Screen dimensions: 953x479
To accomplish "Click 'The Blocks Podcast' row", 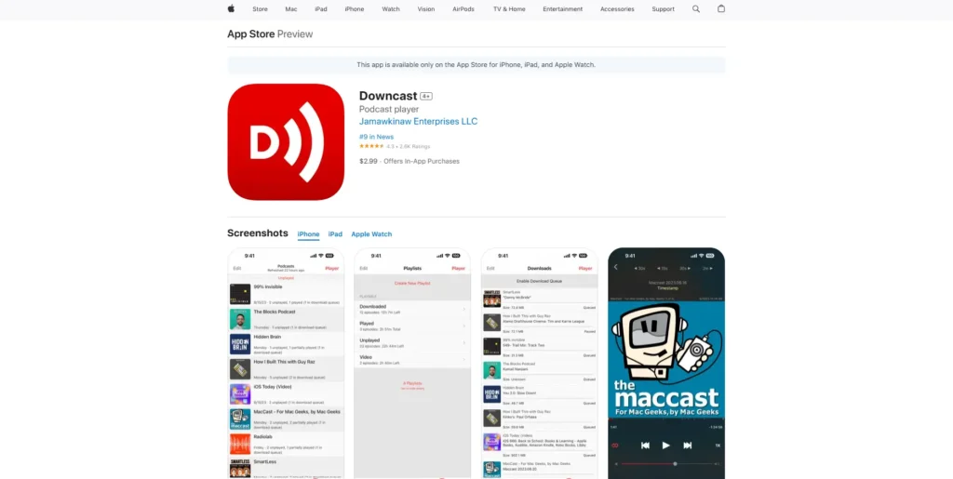I will pos(286,320).
